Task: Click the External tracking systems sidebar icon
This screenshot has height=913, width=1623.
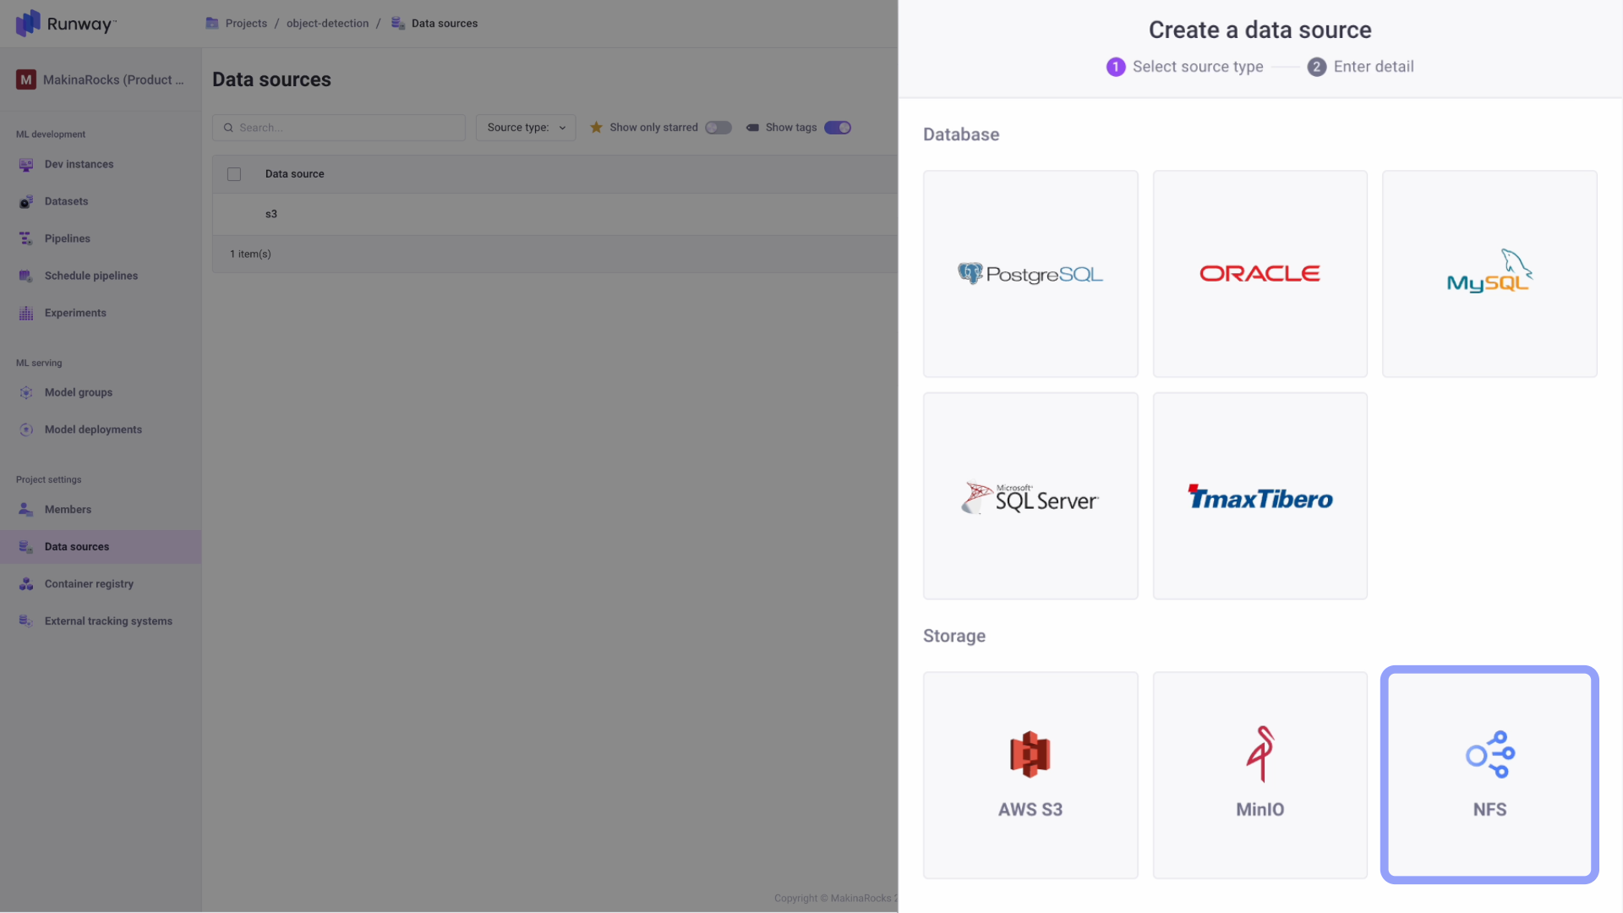Action: pos(26,621)
